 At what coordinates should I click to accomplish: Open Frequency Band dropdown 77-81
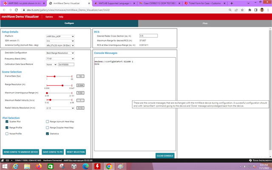click(x=60, y=59)
